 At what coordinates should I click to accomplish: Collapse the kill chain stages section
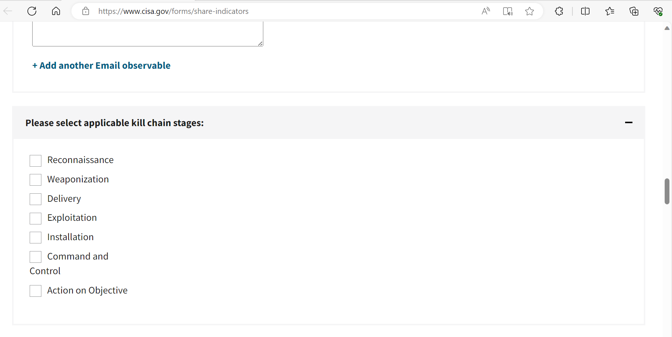[x=628, y=123]
